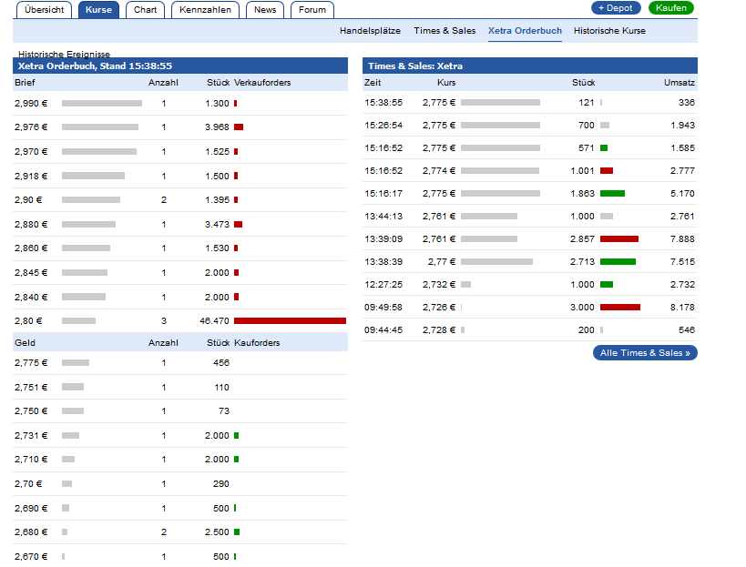Click the trade time 13:39:09
Viewport: 746px width, 567px height.
[x=383, y=239]
